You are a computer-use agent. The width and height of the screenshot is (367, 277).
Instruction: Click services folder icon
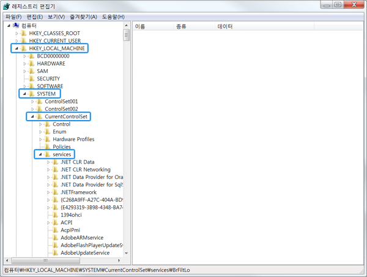[47, 154]
